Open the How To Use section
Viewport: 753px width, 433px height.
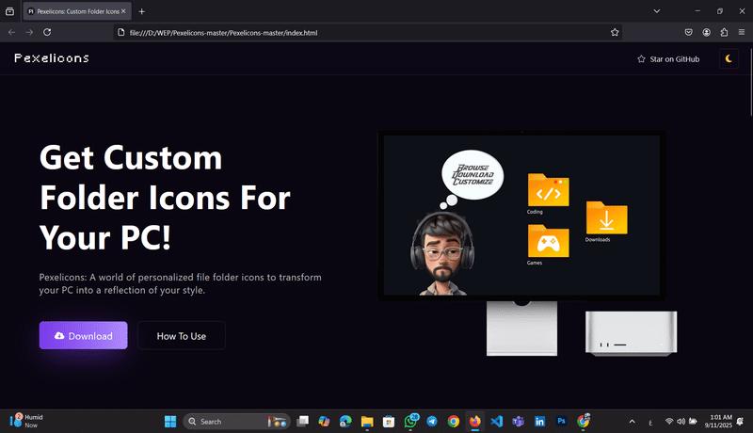pyautogui.click(x=181, y=336)
